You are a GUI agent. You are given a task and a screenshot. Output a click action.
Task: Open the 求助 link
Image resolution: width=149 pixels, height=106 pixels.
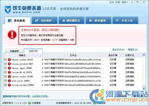click(x=118, y=2)
